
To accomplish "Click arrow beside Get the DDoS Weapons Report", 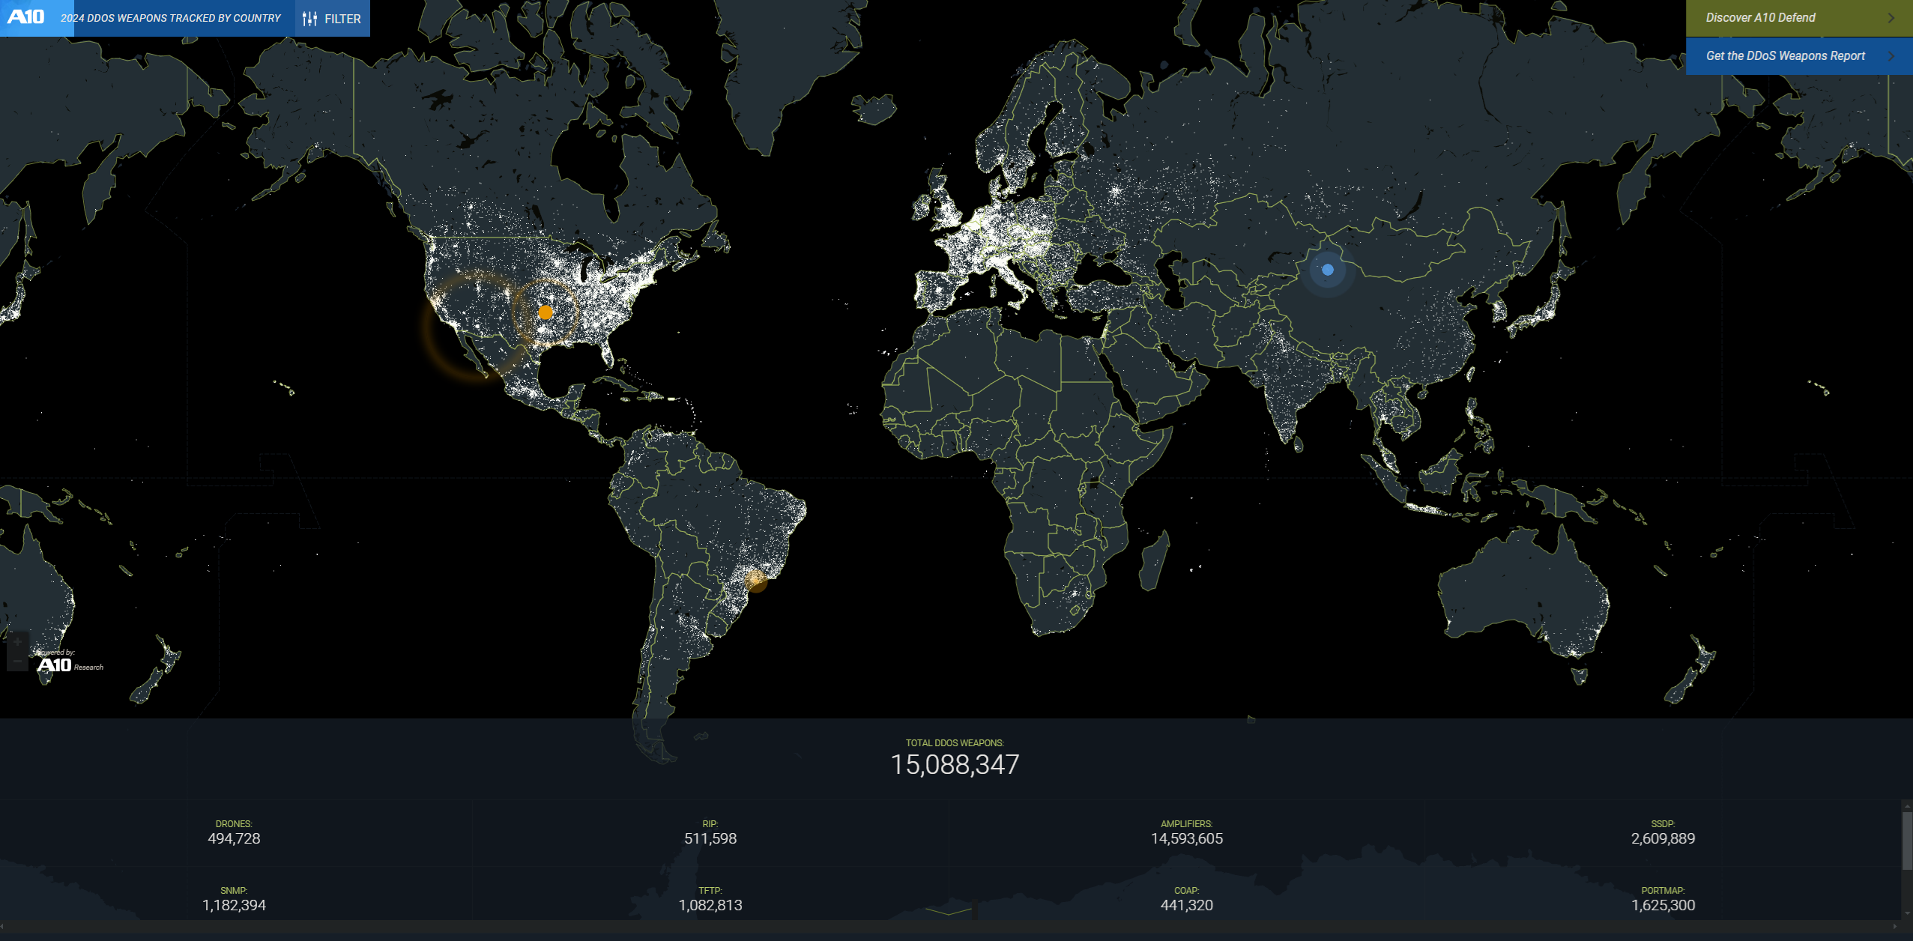I will (x=1891, y=56).
